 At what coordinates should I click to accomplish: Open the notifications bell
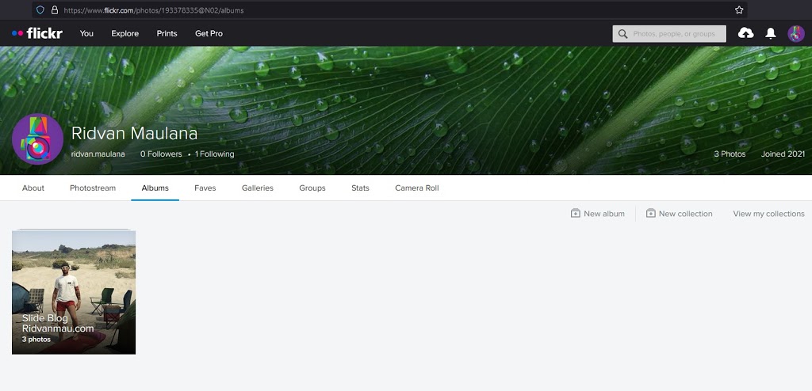[771, 33]
